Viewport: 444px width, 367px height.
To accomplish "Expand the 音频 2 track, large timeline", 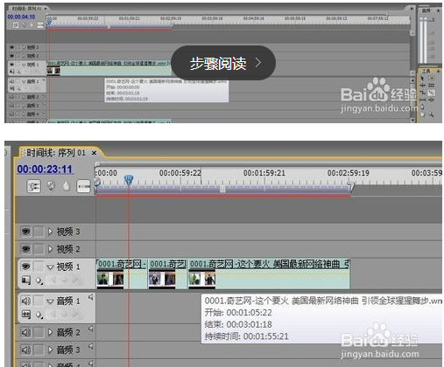I will click(50, 332).
